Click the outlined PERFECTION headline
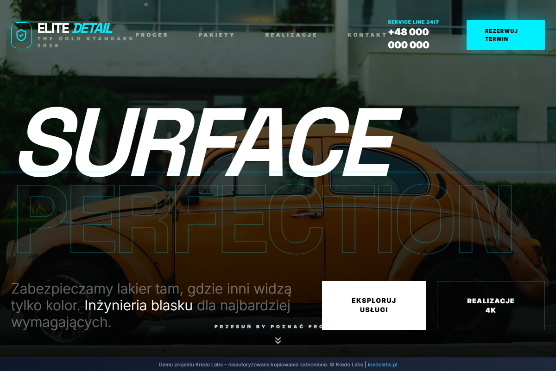556x371 pixels. [x=265, y=219]
